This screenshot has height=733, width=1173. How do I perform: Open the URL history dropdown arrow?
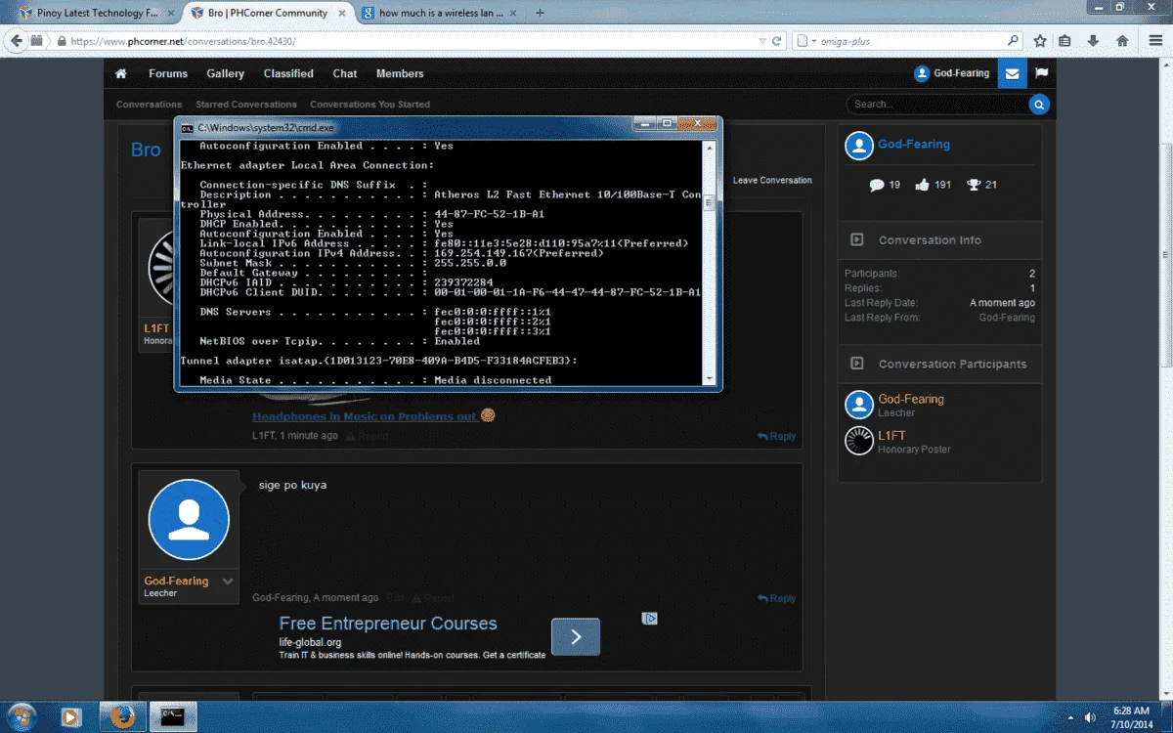click(763, 41)
